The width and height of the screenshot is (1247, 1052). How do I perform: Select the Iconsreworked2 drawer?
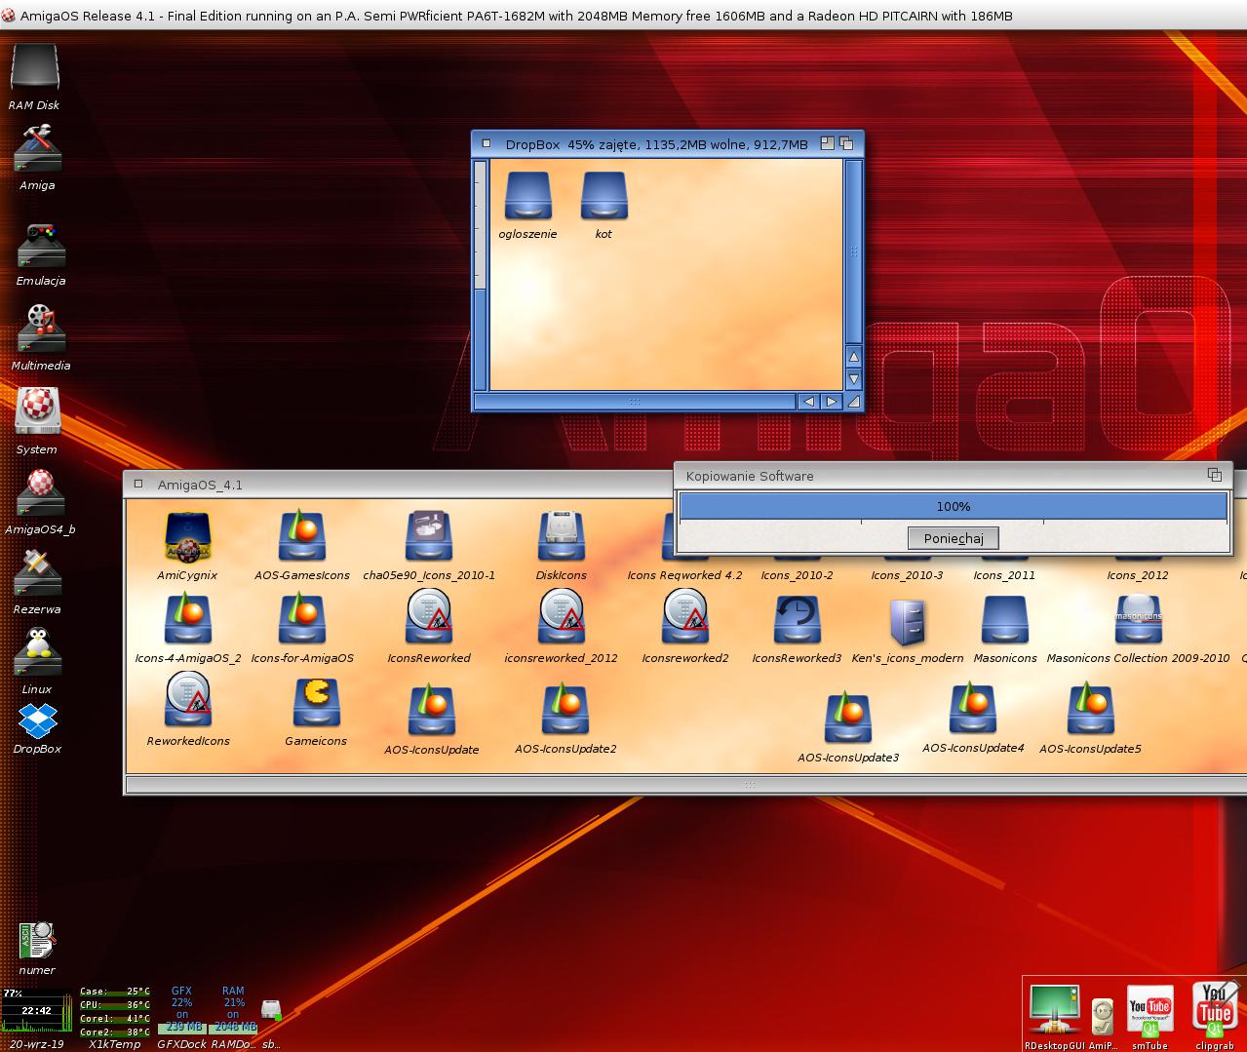tap(684, 618)
